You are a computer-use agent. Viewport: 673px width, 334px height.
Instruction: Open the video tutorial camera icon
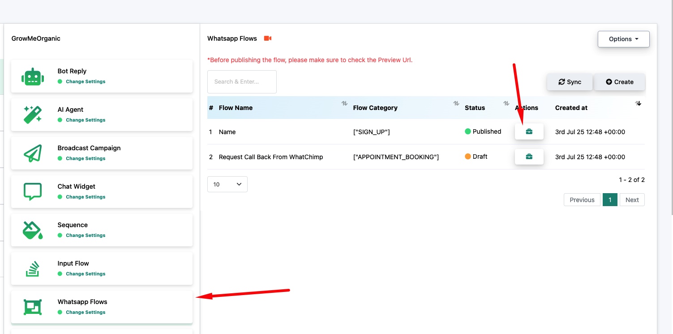pyautogui.click(x=268, y=38)
